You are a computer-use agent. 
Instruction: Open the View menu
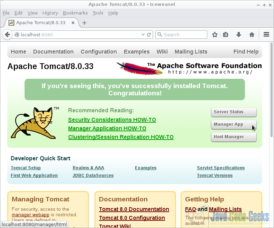coord(33,13)
